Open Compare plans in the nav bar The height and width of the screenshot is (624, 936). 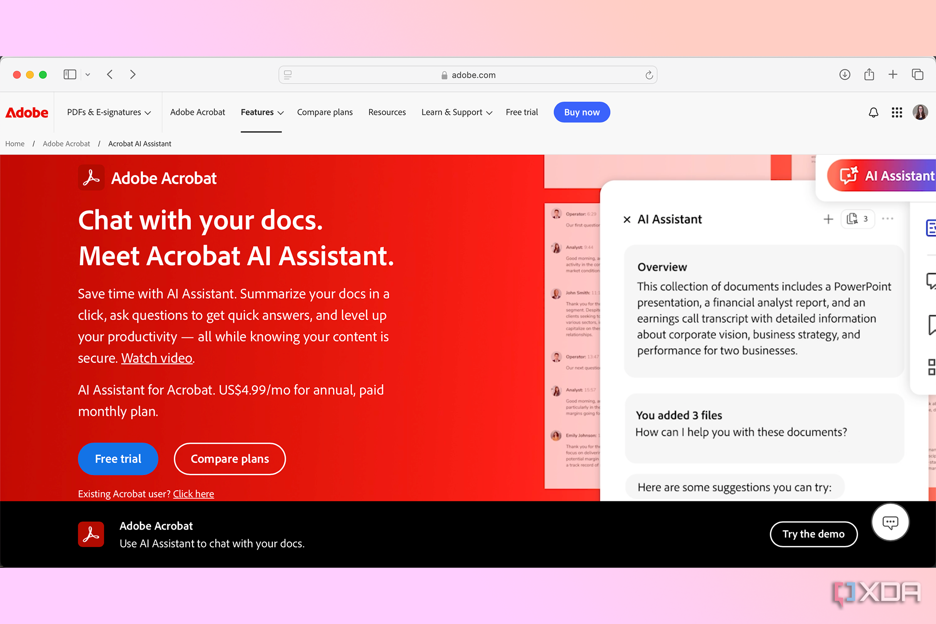325,112
